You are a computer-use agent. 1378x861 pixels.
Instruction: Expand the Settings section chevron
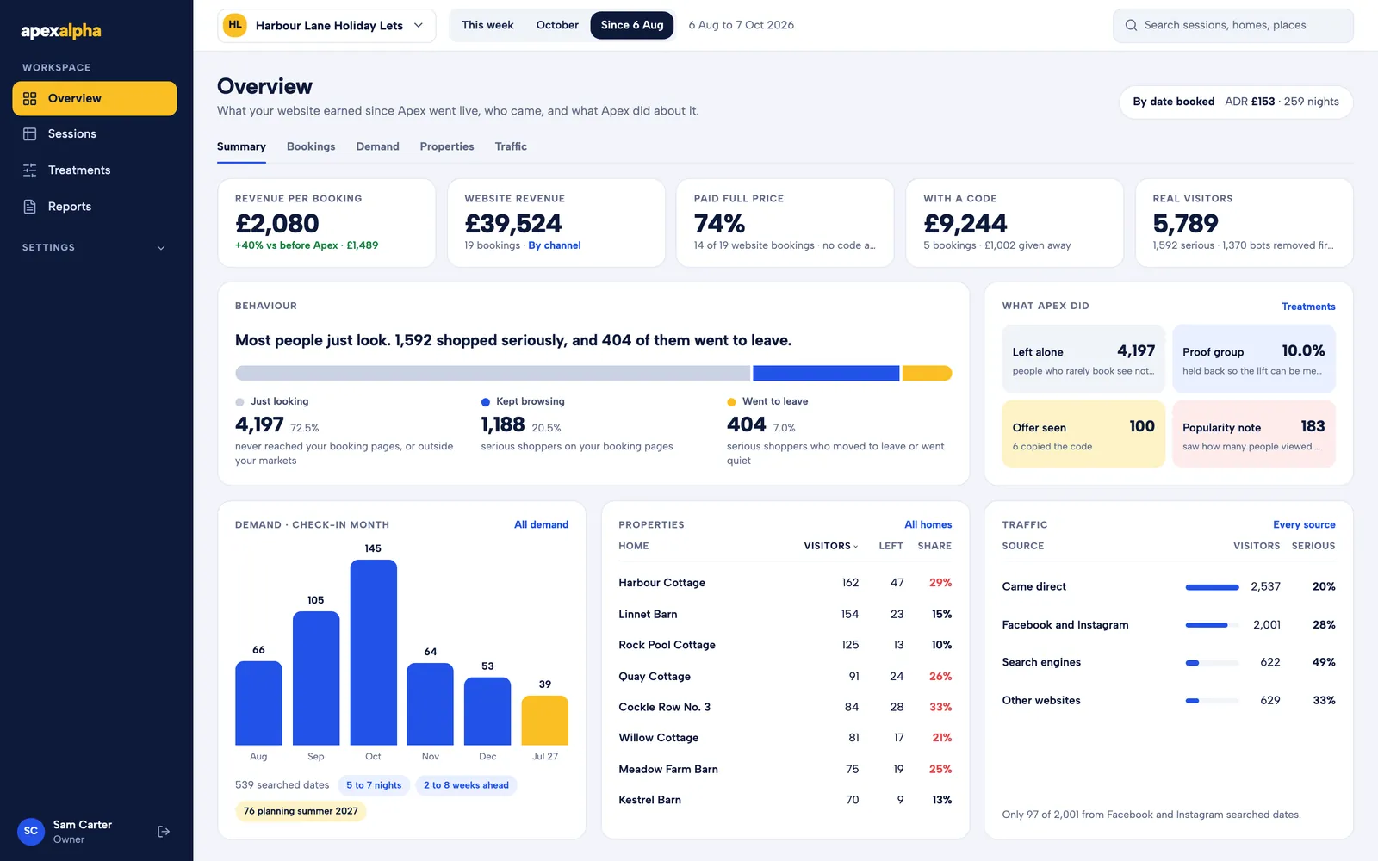pos(161,248)
